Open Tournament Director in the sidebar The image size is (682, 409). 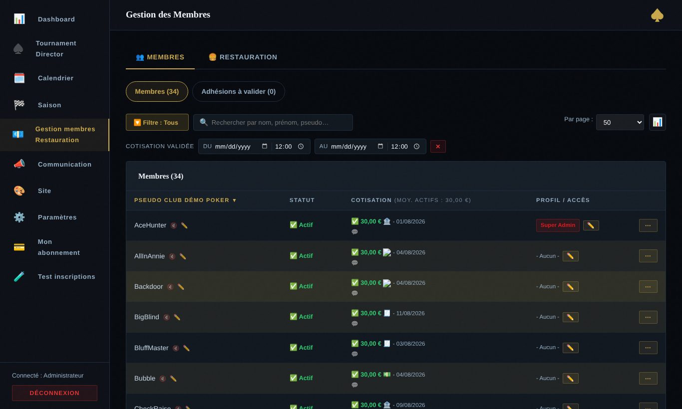(x=55, y=48)
